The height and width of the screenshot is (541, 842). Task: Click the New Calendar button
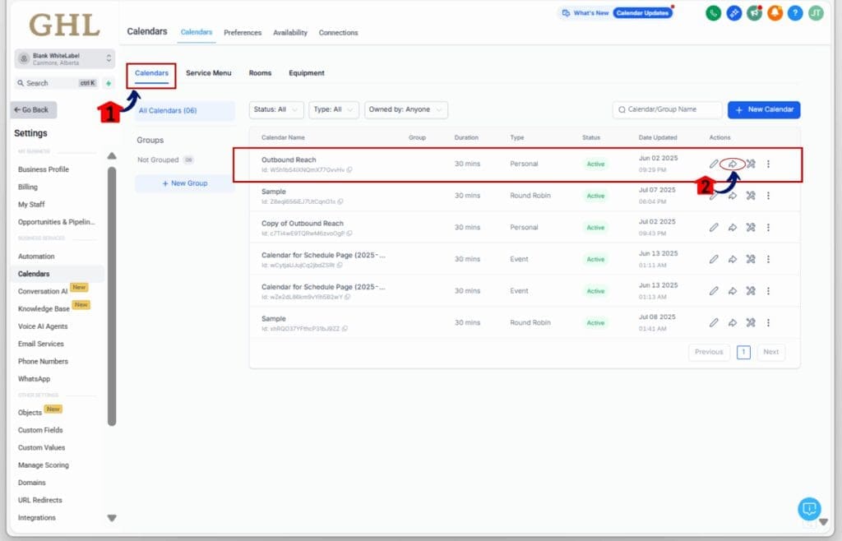pos(764,109)
